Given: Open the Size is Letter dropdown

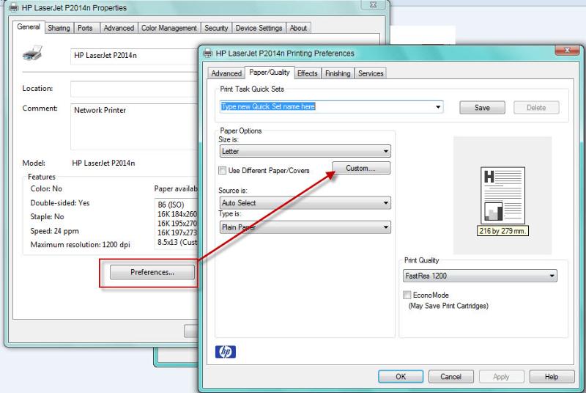Looking at the screenshot, I should (305, 152).
